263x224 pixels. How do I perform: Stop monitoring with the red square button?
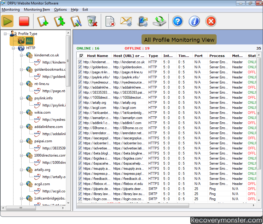pos(24,21)
